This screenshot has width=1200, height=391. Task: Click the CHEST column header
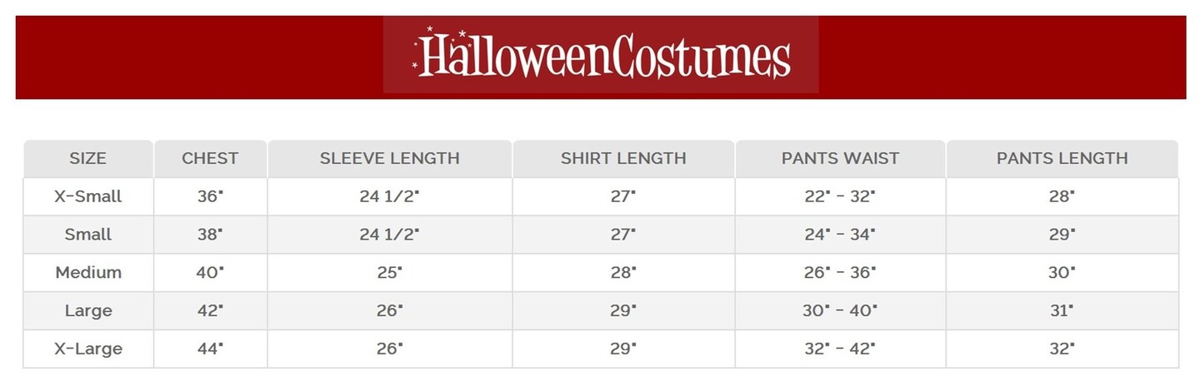pos(210,158)
